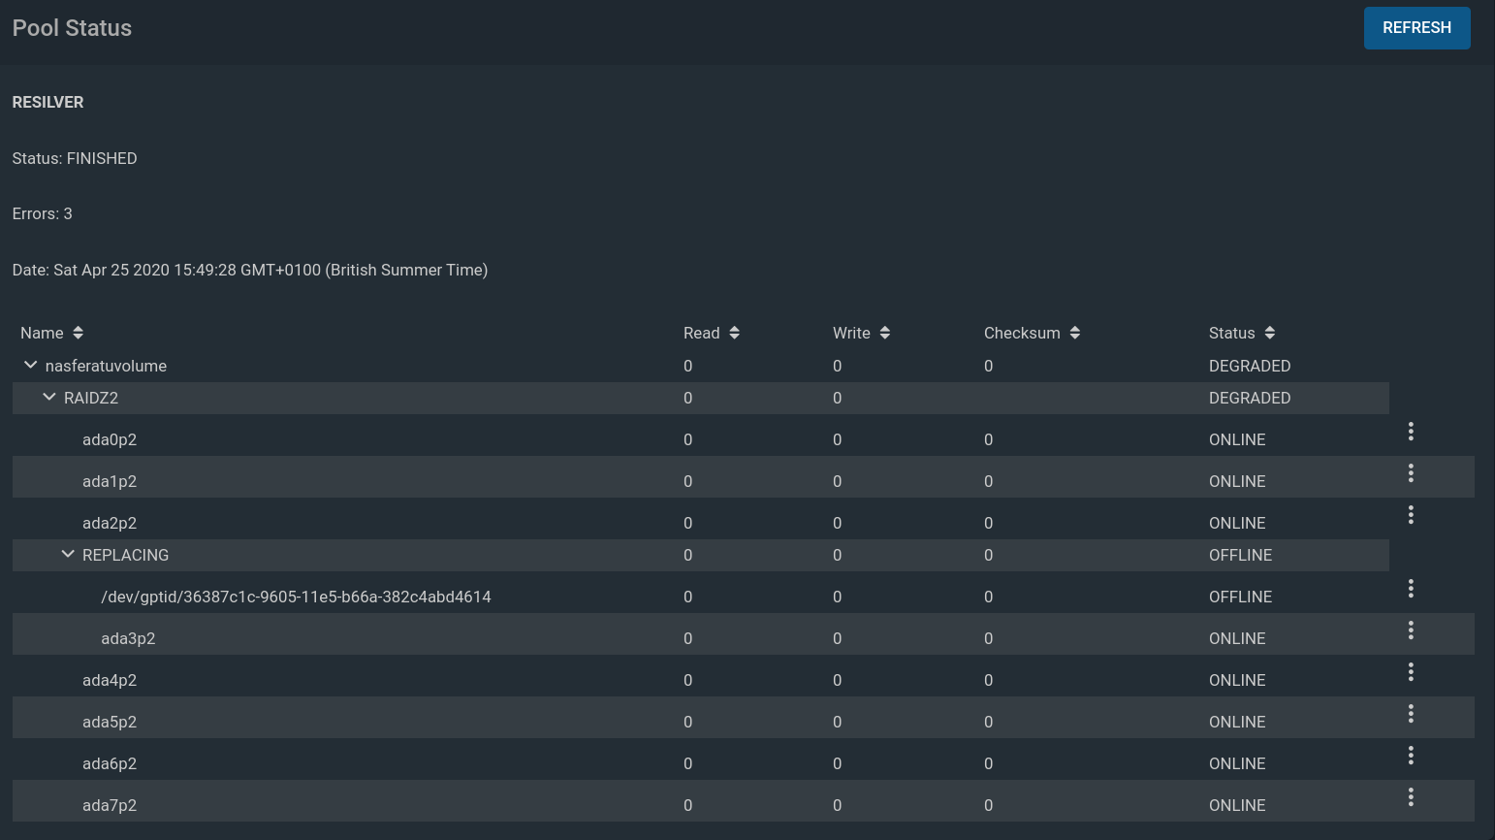Open options menu for ada4p2
Viewport: 1495px width, 840px height.
(1411, 672)
